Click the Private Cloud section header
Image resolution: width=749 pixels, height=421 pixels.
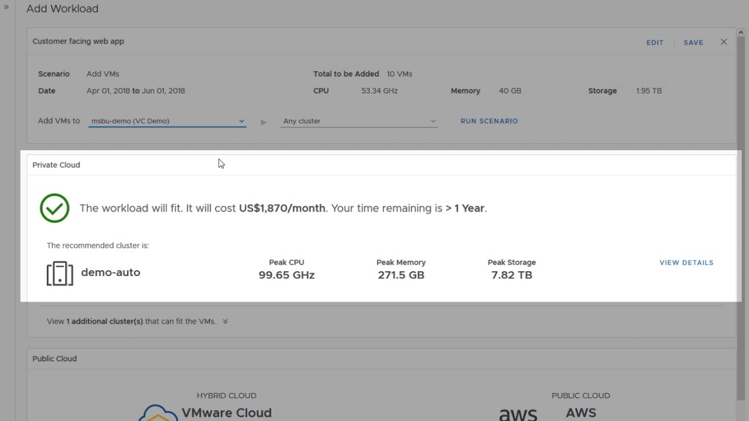pos(56,165)
